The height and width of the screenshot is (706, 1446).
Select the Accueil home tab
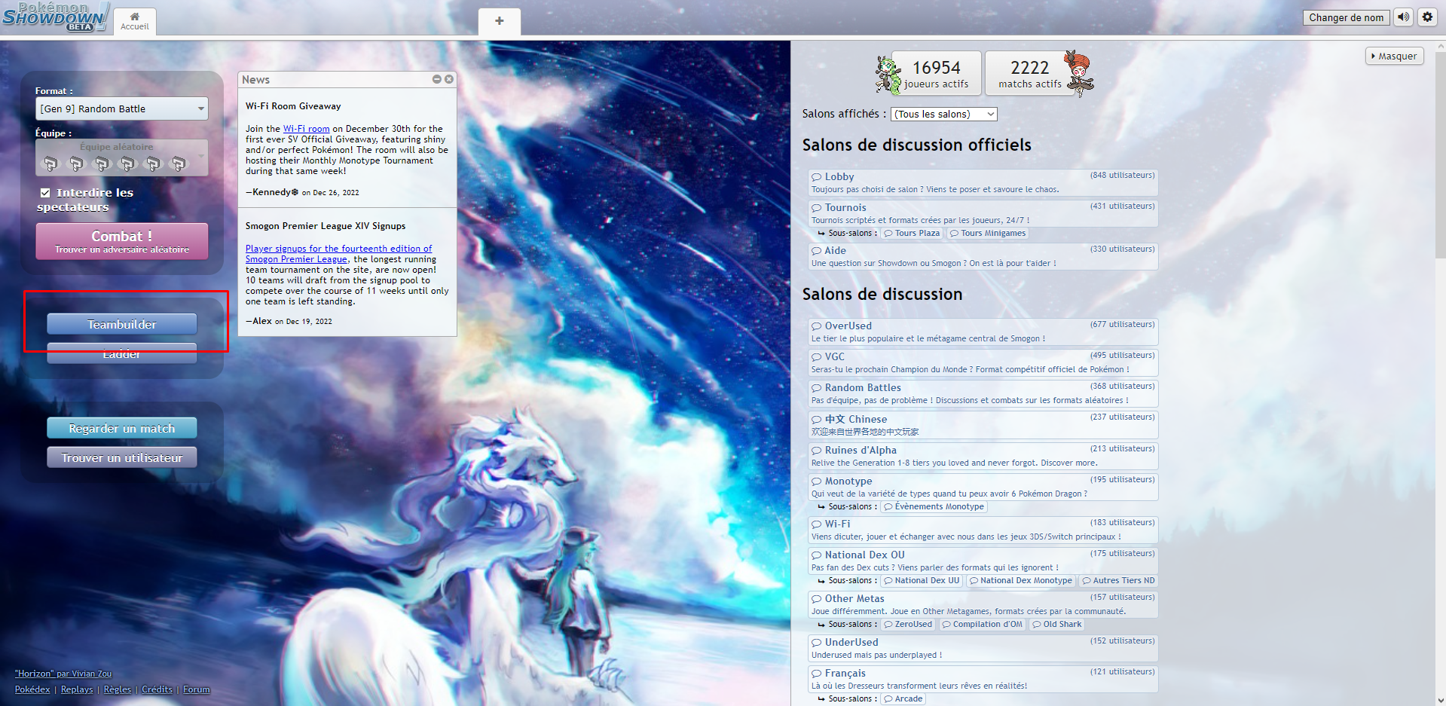135,21
